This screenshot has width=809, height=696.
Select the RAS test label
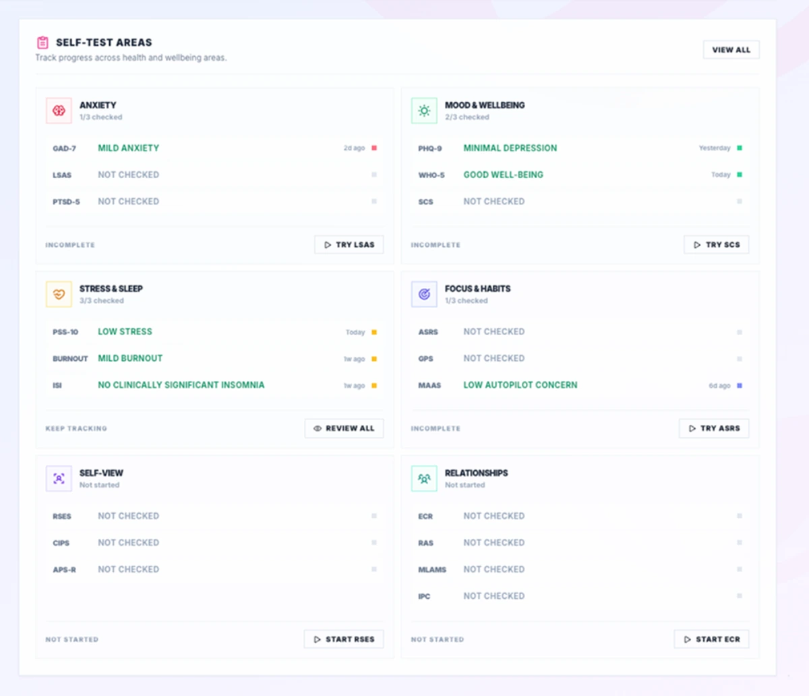(x=425, y=543)
